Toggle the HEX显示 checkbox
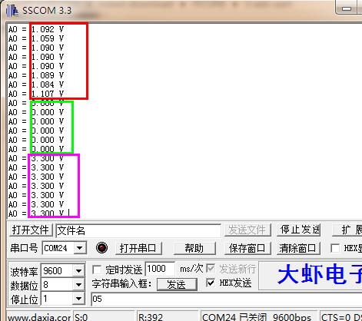The height and width of the screenshot is (321, 362). [335, 248]
